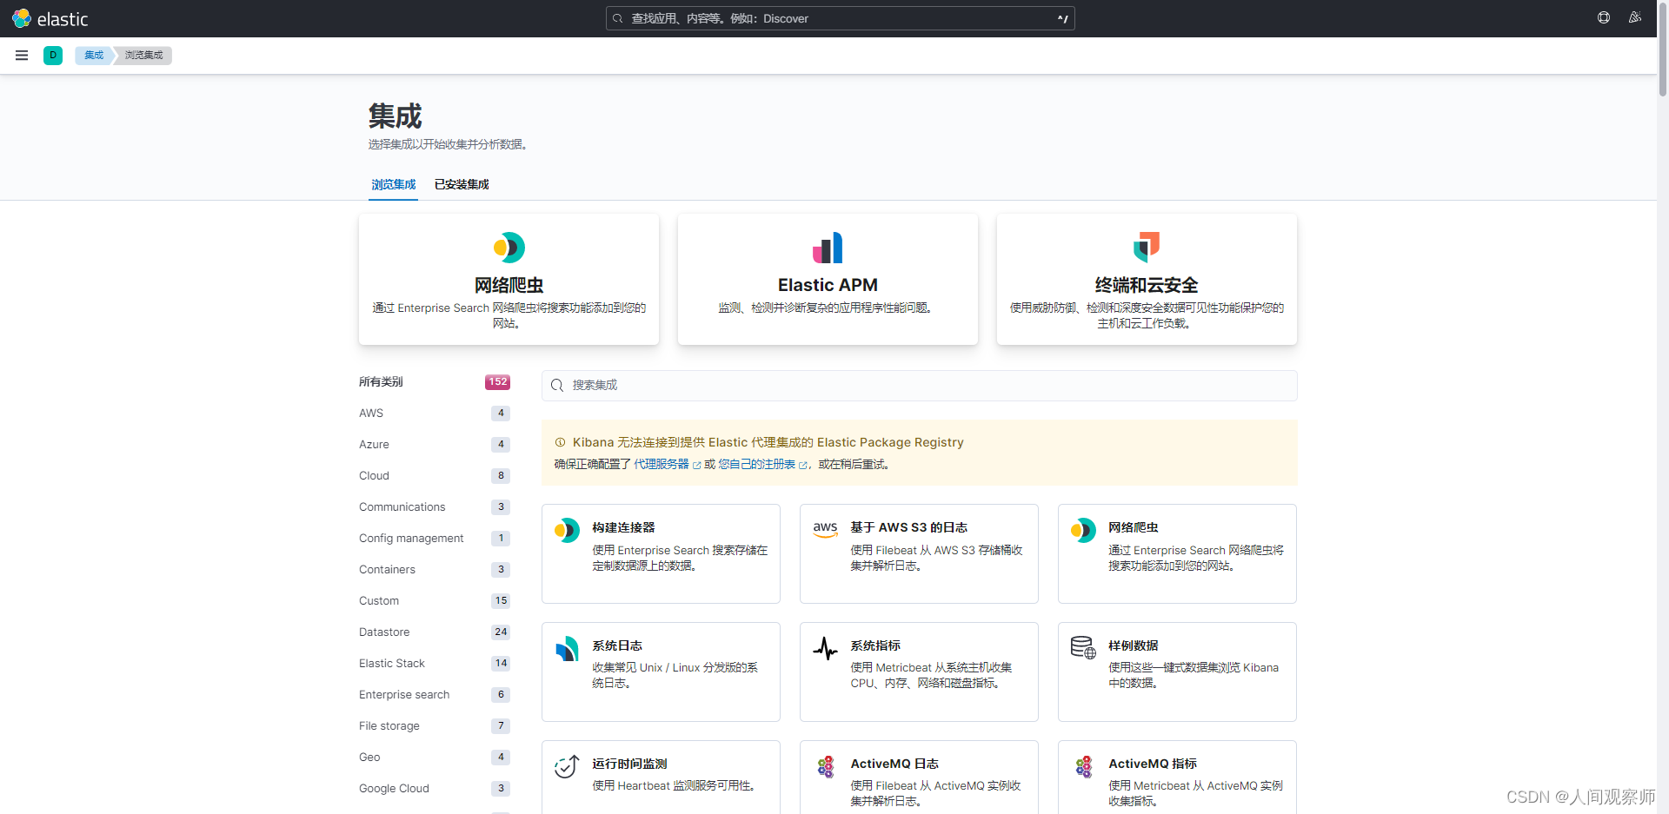Click the Elastic logo
This screenshot has height=814, width=1669.
(x=50, y=18)
